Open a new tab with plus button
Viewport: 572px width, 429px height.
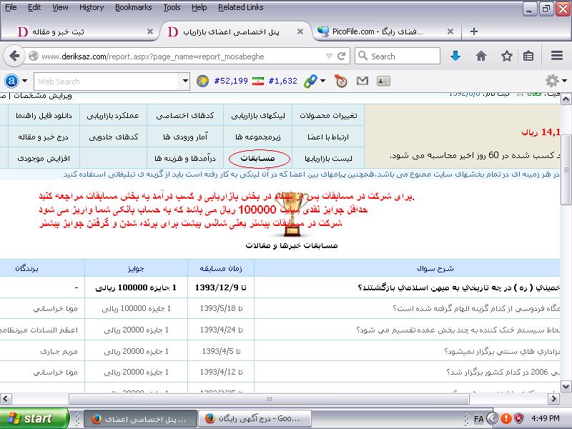tap(474, 31)
